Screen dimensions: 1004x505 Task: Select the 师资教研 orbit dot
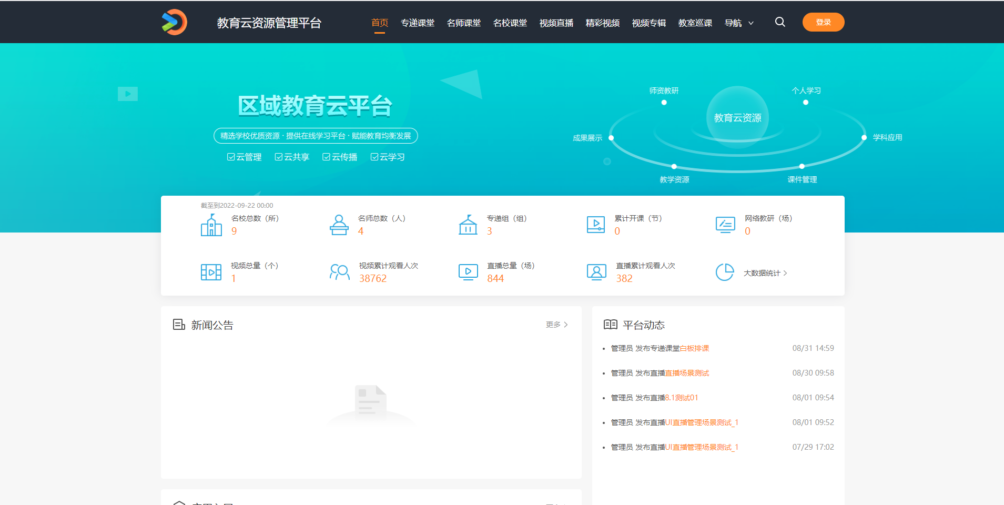(x=664, y=103)
